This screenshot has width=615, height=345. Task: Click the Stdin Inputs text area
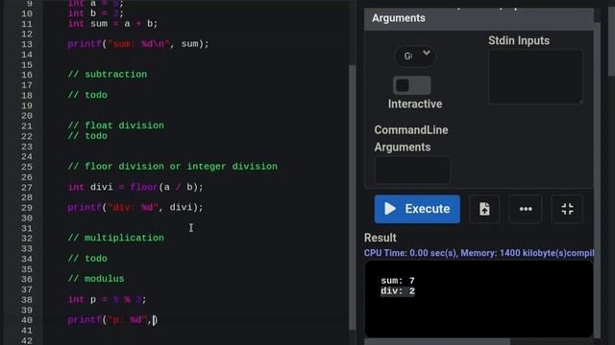point(536,77)
